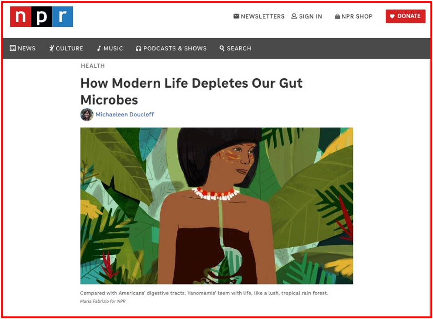Click the rainforest illustration of the Yanomami woman
The width and height of the screenshot is (433, 319).
[x=216, y=205]
